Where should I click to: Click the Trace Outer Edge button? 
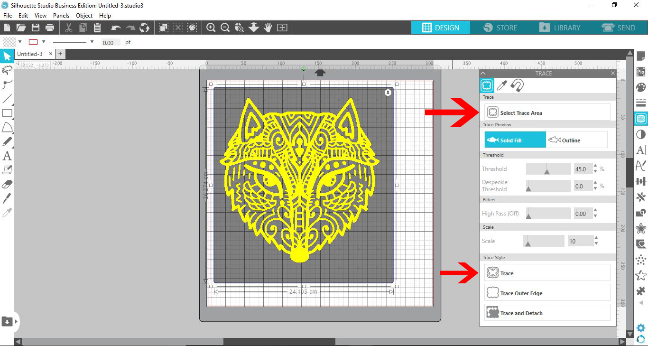tap(547, 293)
